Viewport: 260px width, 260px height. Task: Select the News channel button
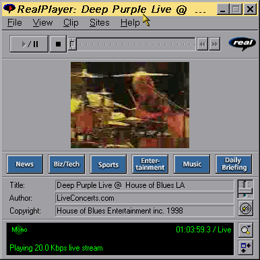(x=25, y=164)
